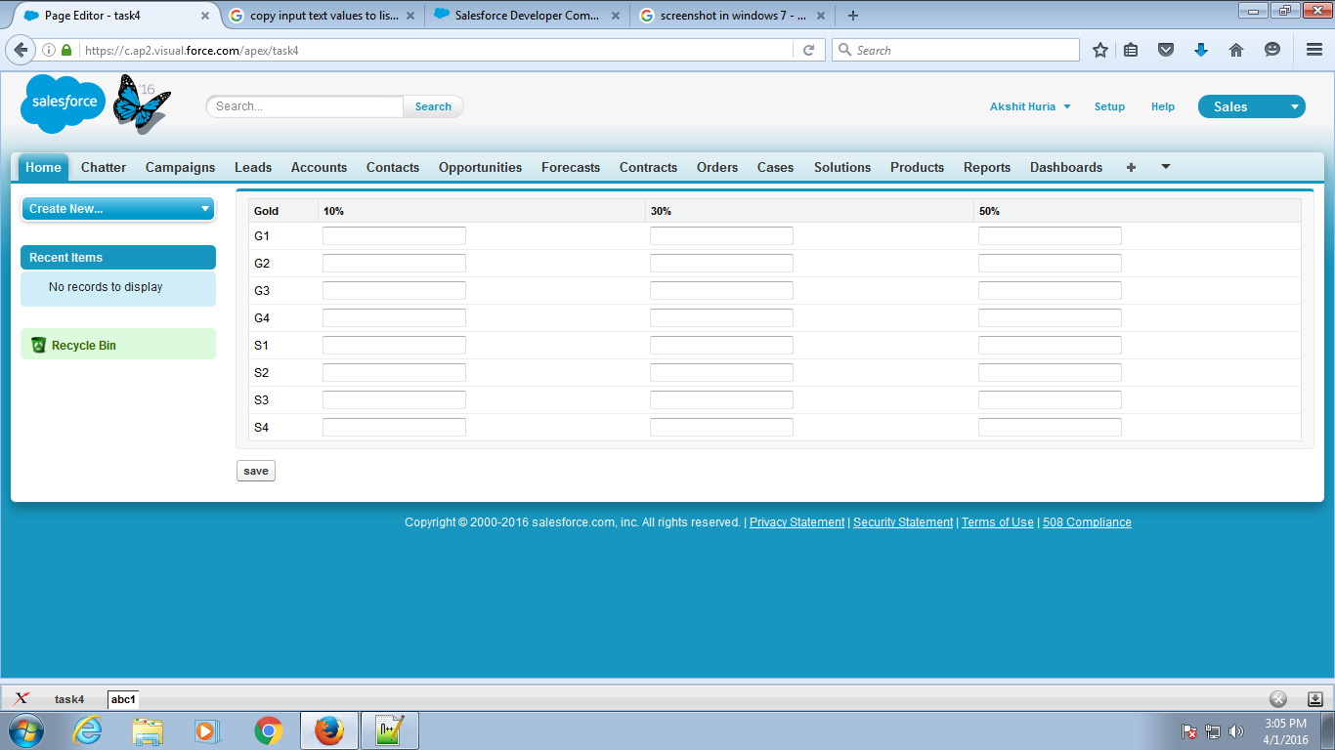Open the Terms of Use link
Screen dimensions: 1335x750
click(997, 522)
